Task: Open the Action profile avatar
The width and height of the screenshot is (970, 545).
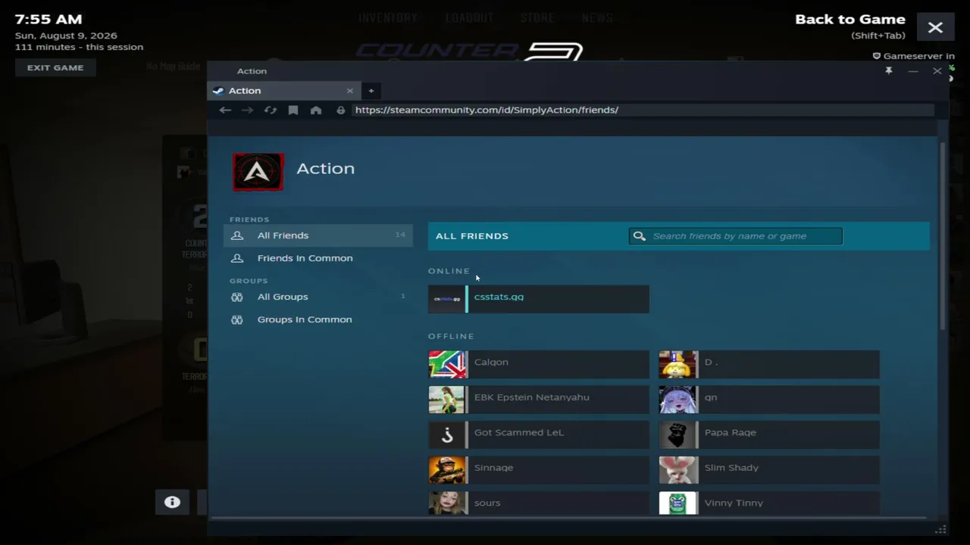Action: pyautogui.click(x=258, y=172)
